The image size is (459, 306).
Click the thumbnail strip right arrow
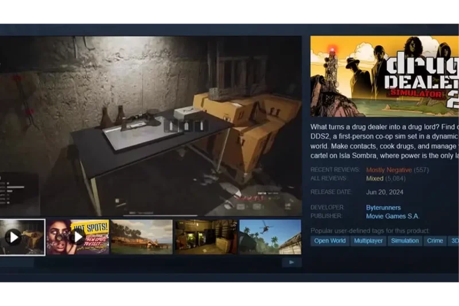click(291, 262)
